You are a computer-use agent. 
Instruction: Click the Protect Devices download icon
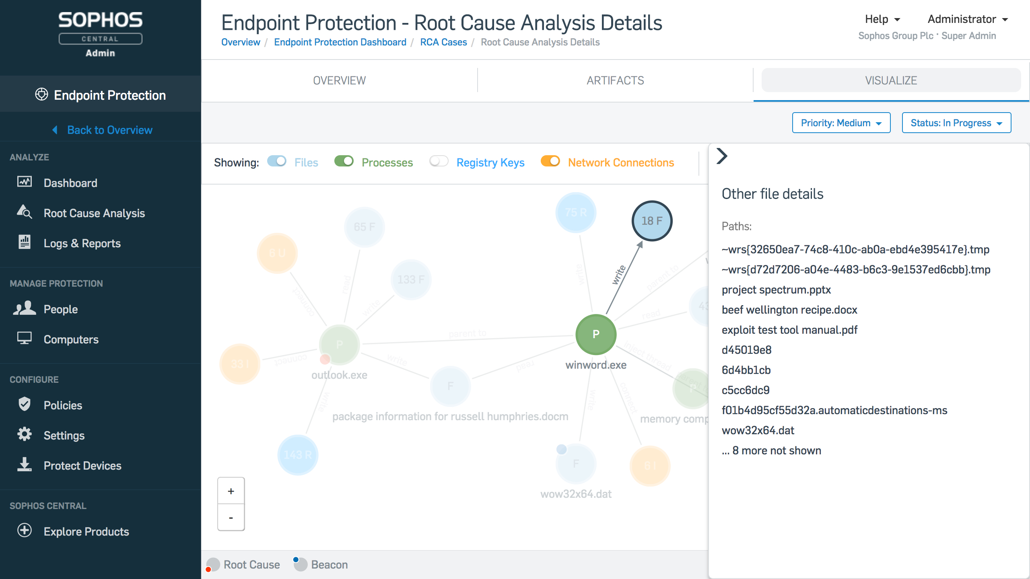coord(25,464)
